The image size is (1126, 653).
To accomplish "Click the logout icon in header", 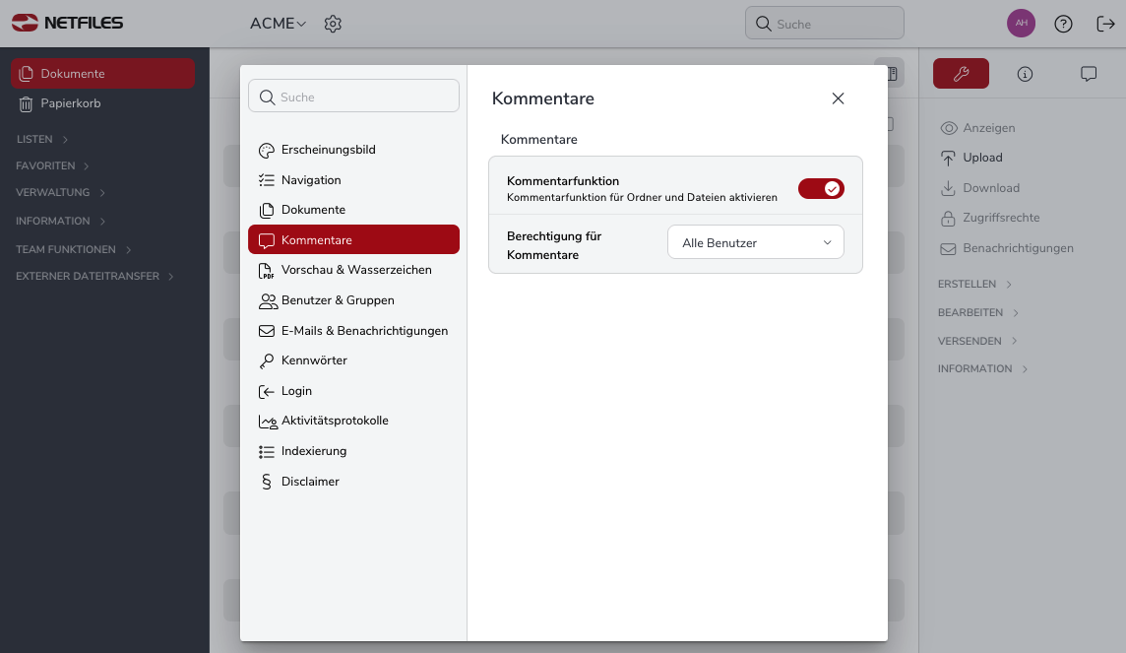I will [1106, 24].
